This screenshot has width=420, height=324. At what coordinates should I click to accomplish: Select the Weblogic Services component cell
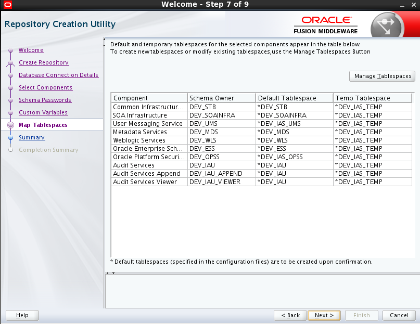click(x=149, y=140)
